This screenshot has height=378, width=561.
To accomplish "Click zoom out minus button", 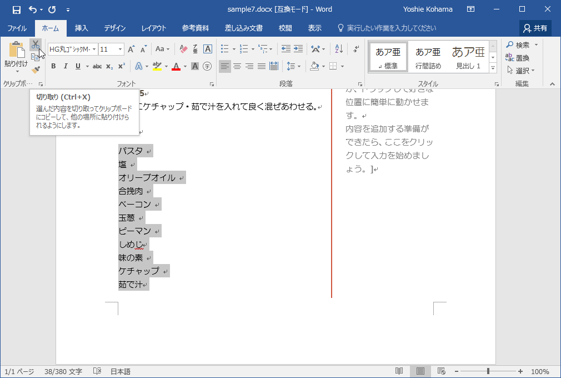I will click(457, 371).
